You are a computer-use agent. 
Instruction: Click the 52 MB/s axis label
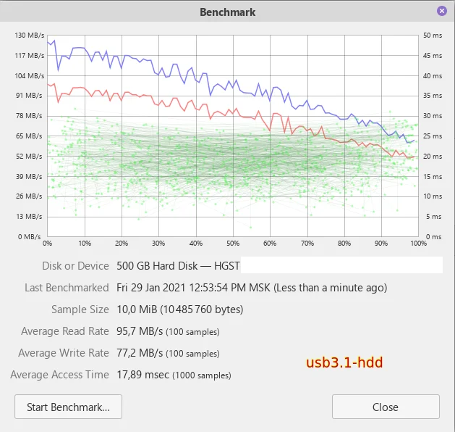(x=29, y=157)
